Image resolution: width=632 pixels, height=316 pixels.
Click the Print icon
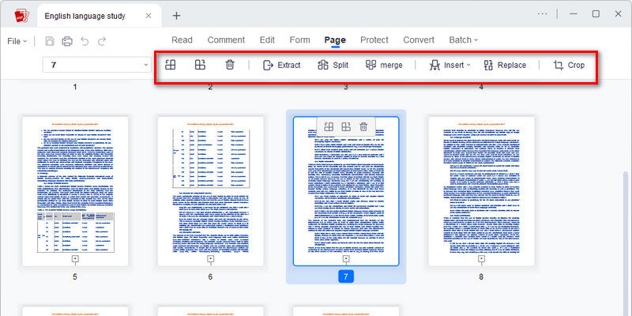67,41
